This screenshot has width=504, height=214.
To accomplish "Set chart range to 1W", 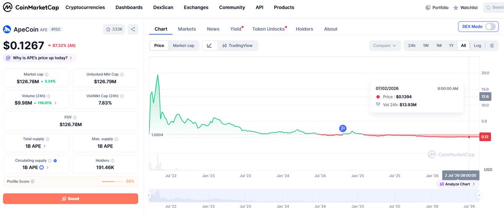I will pos(426,45).
